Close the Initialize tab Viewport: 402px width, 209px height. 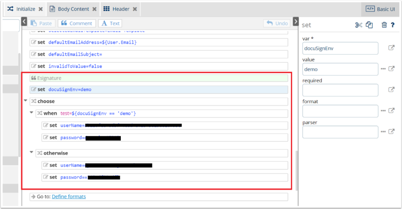(40, 9)
